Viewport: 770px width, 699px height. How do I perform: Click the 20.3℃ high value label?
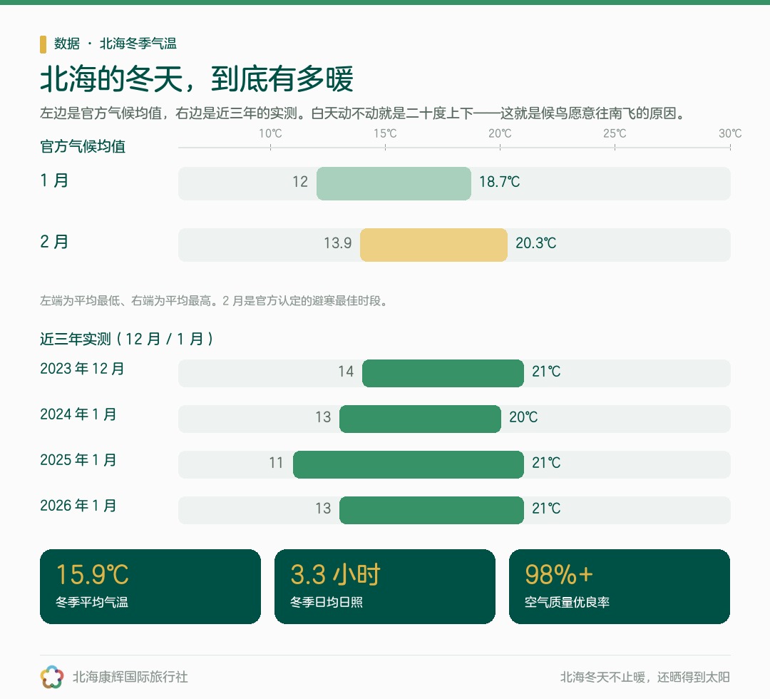coord(535,243)
